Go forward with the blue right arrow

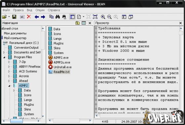tap(43, 17)
